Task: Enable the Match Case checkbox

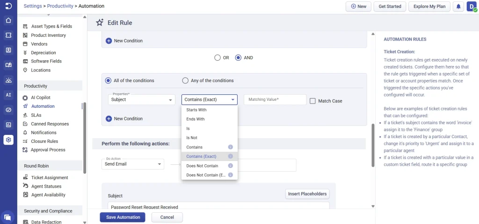Action: [x=312, y=101]
